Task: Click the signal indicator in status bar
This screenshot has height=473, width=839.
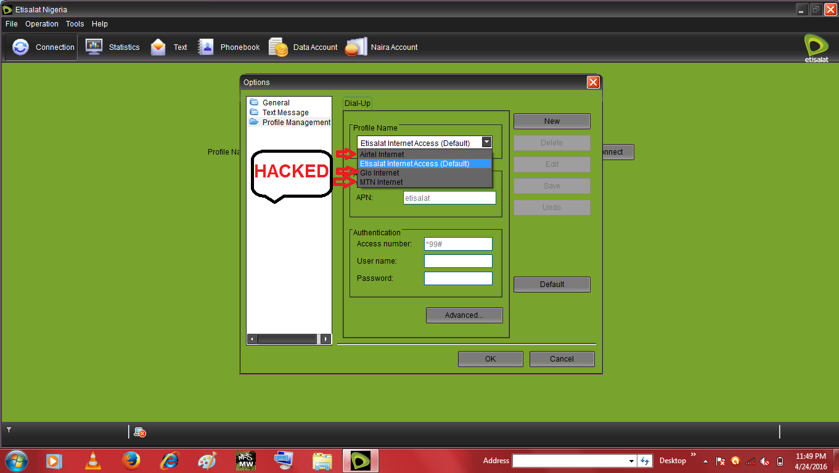Action: coord(9,429)
